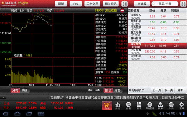Switch to the 财务 data view
The image size is (187, 117).
(x=117, y=90)
